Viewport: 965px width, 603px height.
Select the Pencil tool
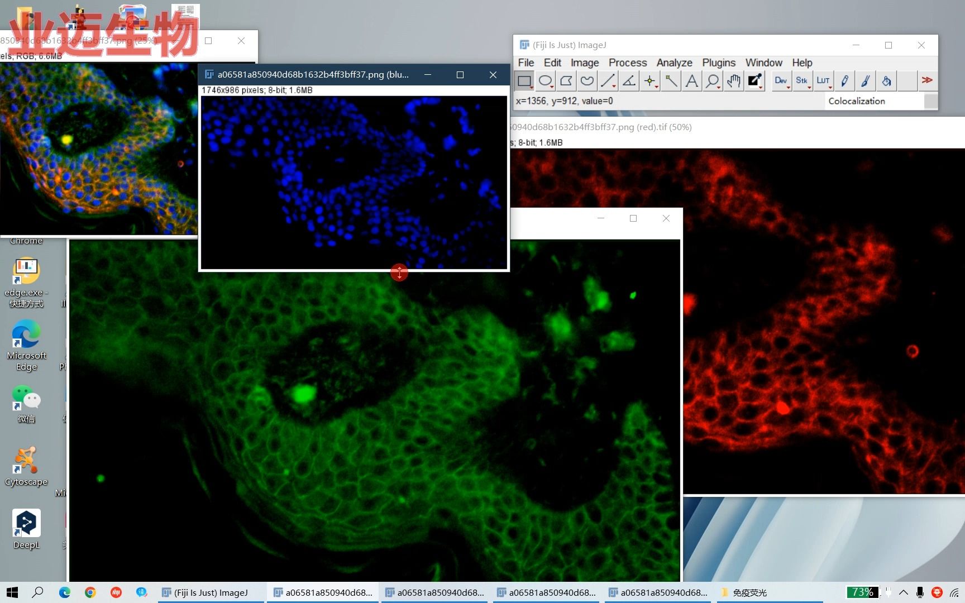click(844, 81)
